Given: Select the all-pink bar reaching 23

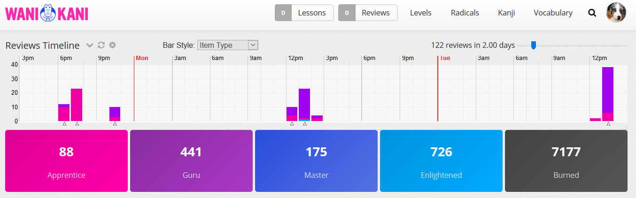Looking at the screenshot, I should pyautogui.click(x=77, y=105).
